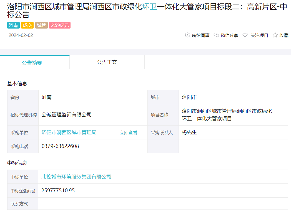Click the 成交 tag
This screenshot has height=212, width=291.
click(x=27, y=25)
